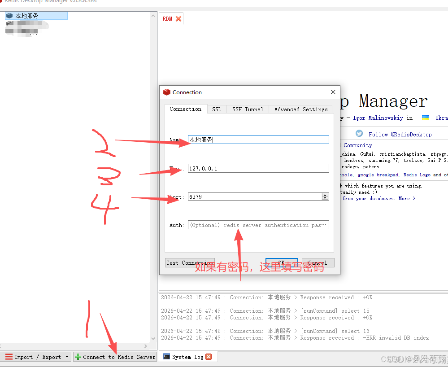
Task: Click the Name field containing 本地服务
Action: pyautogui.click(x=258, y=140)
